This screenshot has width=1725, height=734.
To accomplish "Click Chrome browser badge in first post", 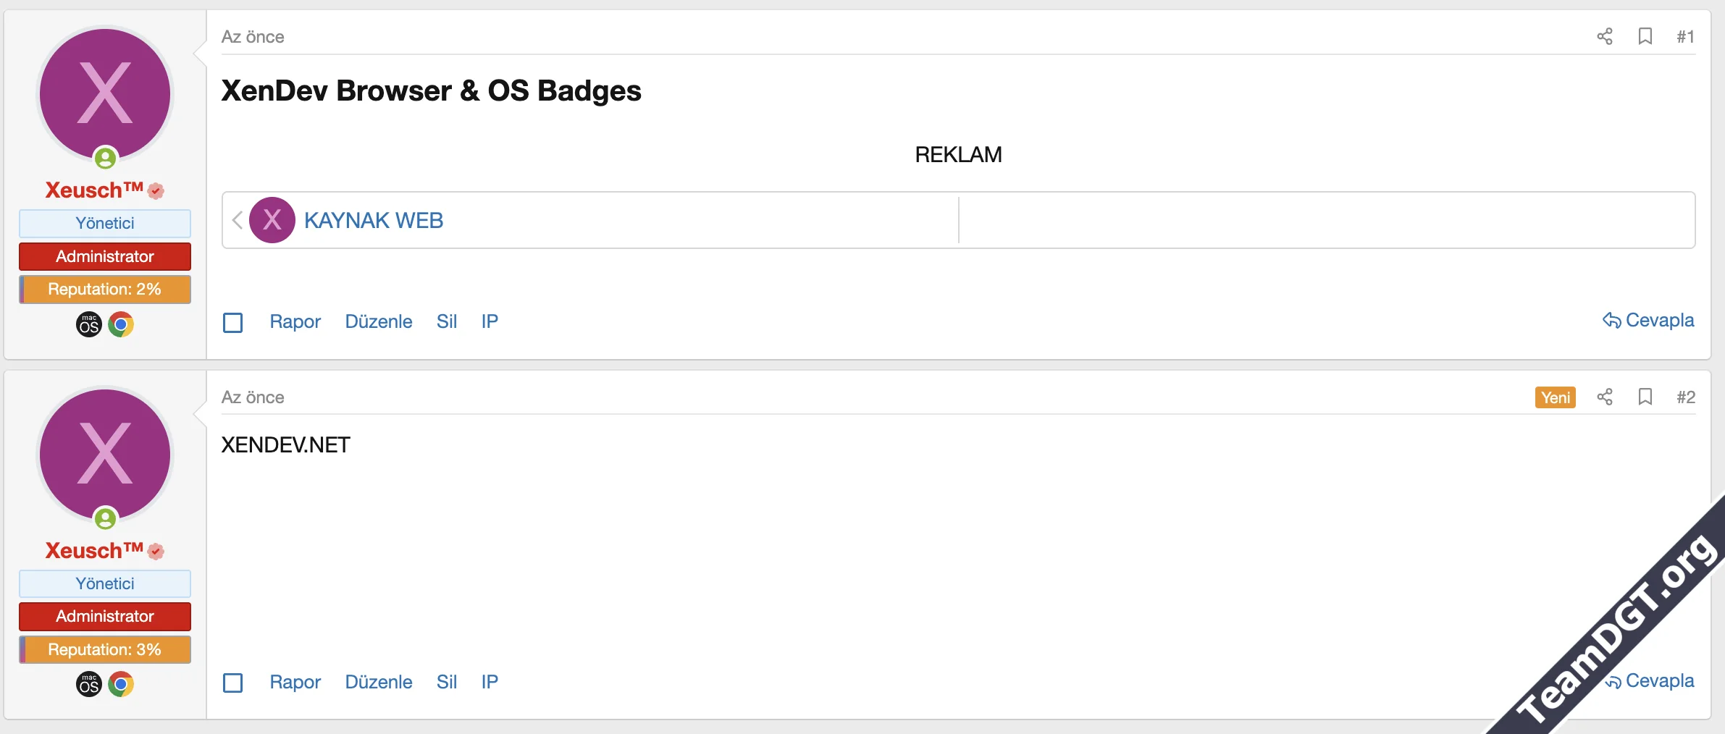I will click(x=121, y=324).
